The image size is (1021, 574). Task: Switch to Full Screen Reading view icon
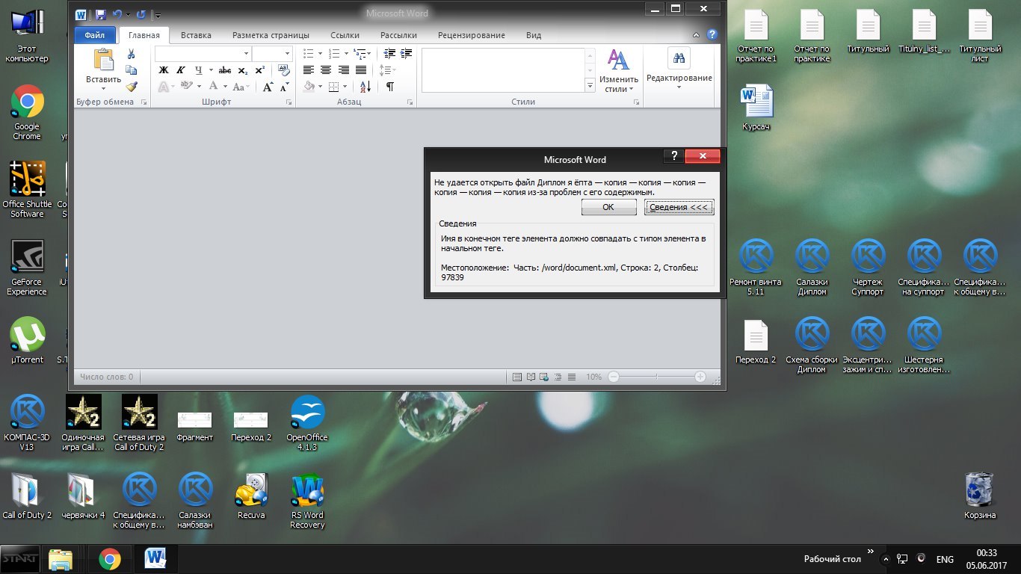[531, 377]
